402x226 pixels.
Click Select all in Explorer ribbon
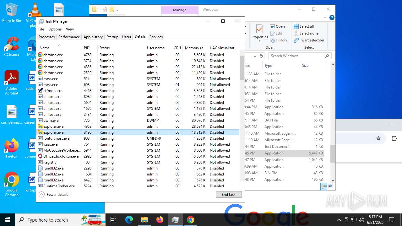point(304,26)
